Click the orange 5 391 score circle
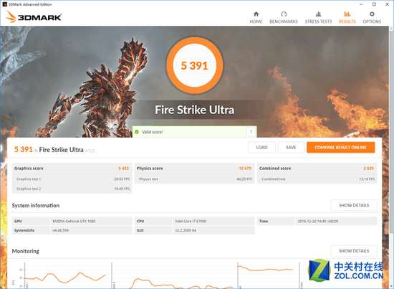Image resolution: width=394 pixels, height=289 pixels. [x=194, y=66]
